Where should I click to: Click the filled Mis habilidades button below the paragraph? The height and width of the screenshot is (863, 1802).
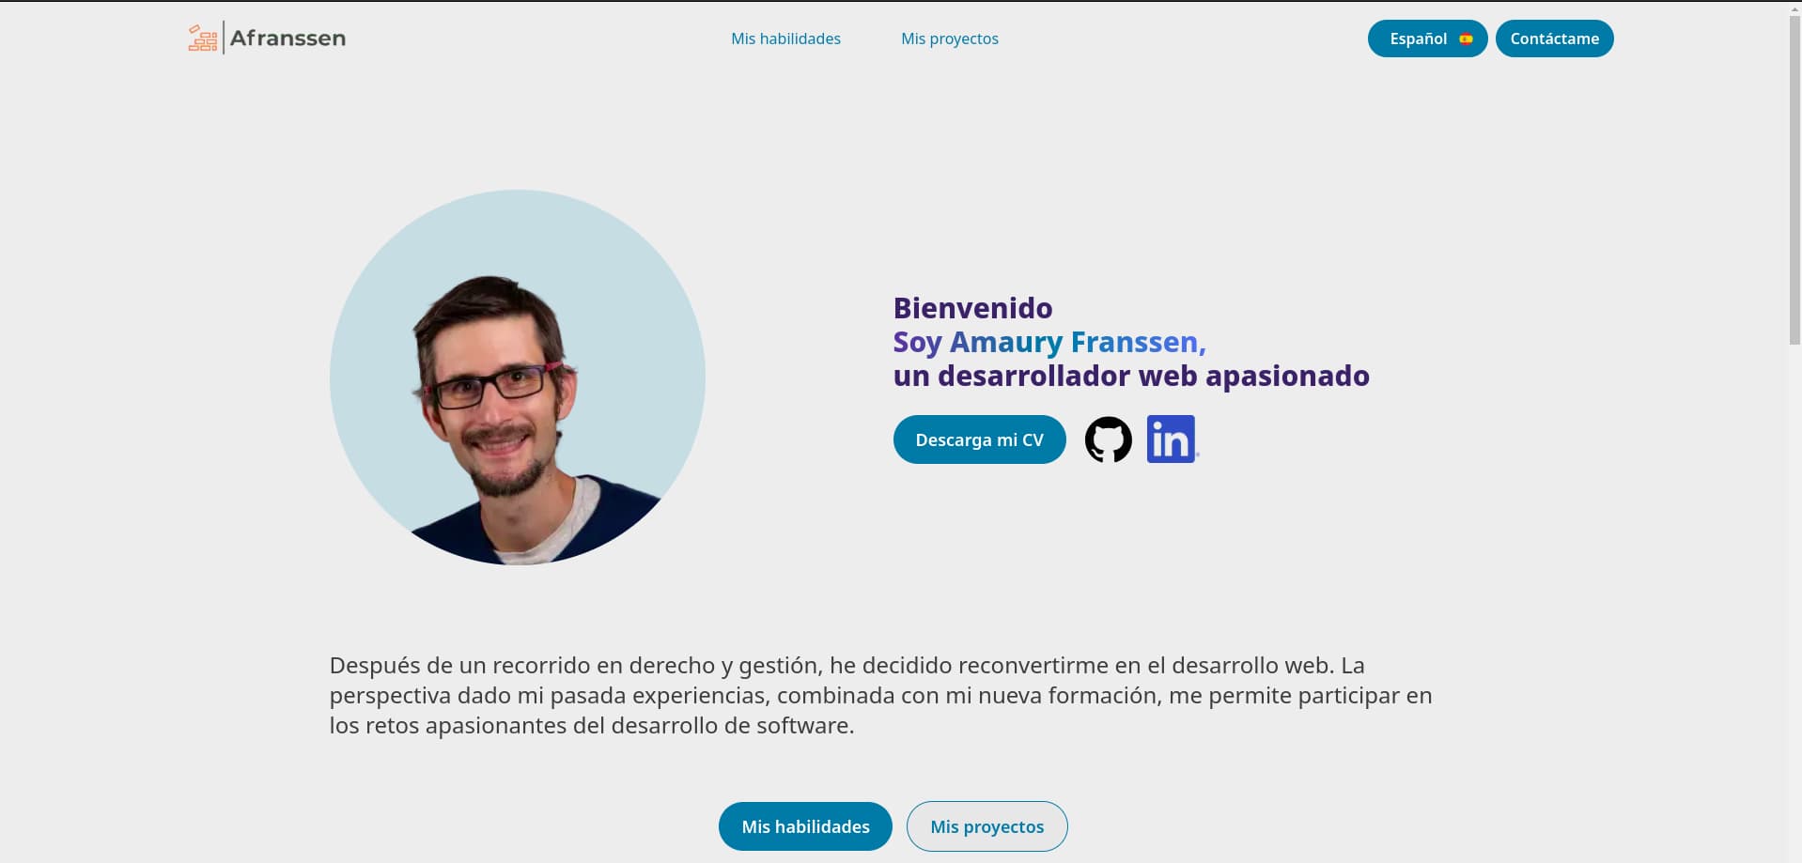point(805,826)
